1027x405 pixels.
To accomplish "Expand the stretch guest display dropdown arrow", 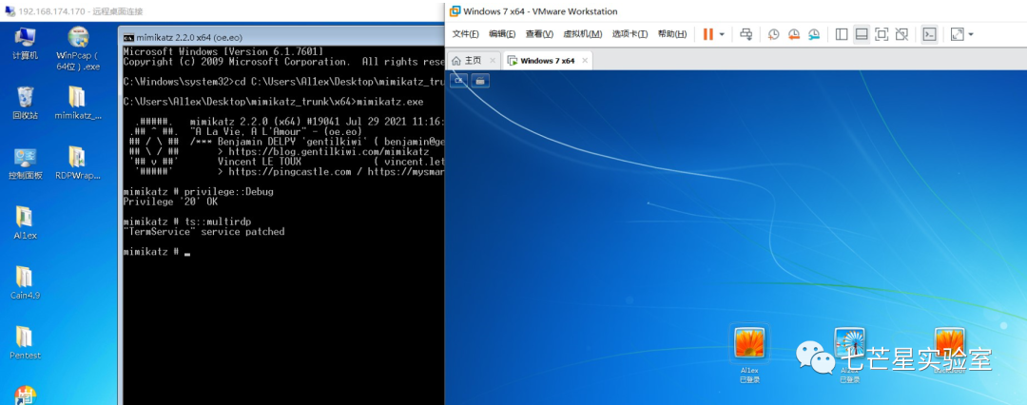I will pyautogui.click(x=969, y=34).
